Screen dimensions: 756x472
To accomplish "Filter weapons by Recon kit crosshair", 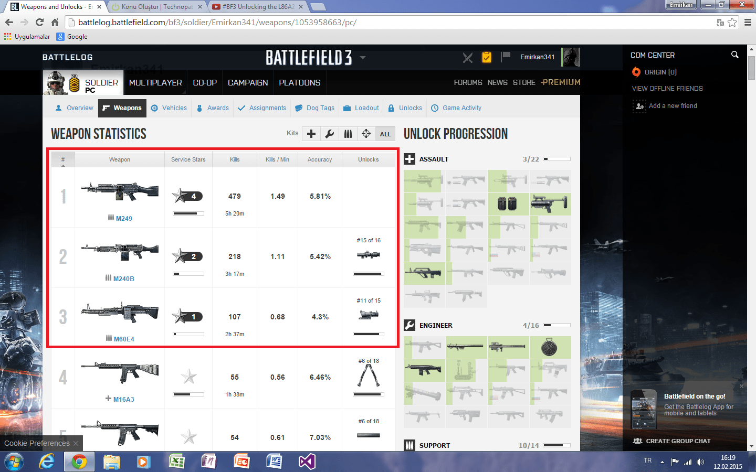I will pyautogui.click(x=366, y=134).
